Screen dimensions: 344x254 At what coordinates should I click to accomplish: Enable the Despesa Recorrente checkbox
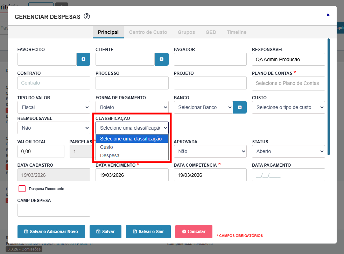tap(22, 189)
